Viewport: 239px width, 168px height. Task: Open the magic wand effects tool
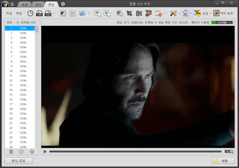(173, 13)
